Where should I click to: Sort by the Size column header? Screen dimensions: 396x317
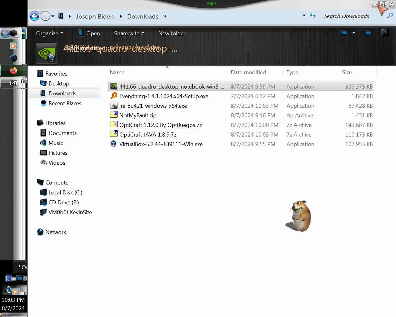tap(358, 72)
